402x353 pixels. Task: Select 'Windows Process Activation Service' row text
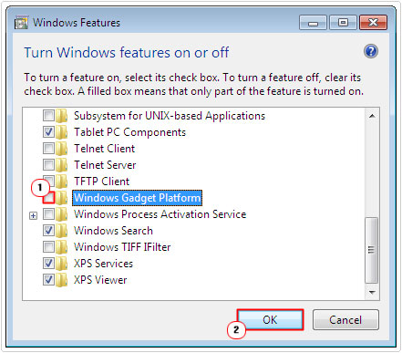160,214
